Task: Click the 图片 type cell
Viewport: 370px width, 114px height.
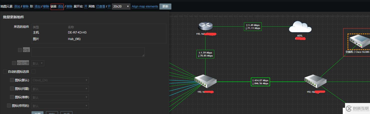Action: (36, 39)
